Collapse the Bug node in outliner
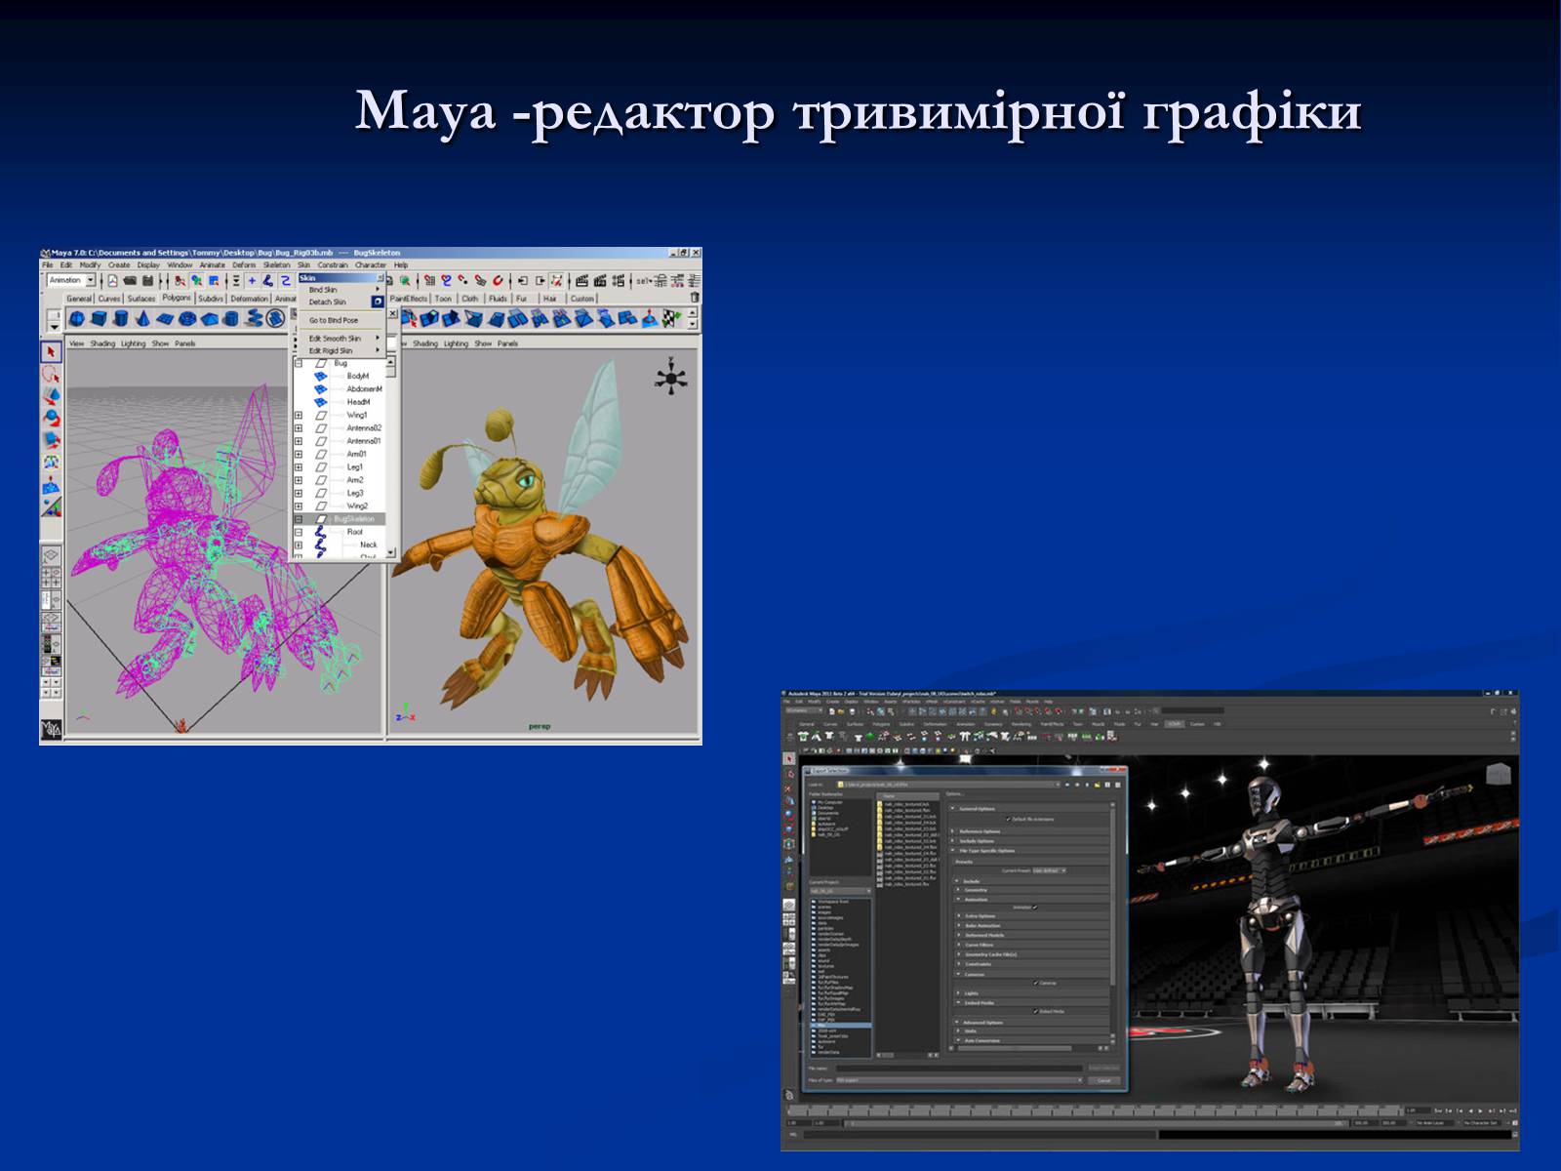The image size is (1561, 1171). pos(299,363)
